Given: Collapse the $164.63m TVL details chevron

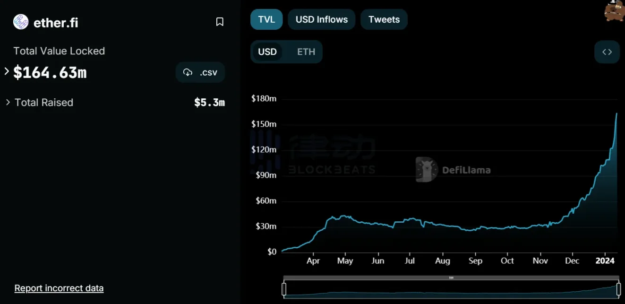Looking at the screenshot, I should coord(6,72).
